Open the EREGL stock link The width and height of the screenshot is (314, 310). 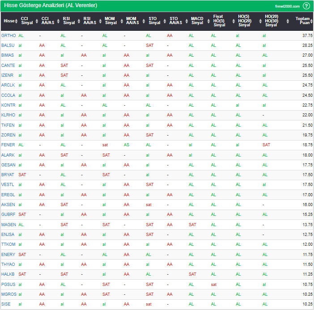[x=8, y=195]
